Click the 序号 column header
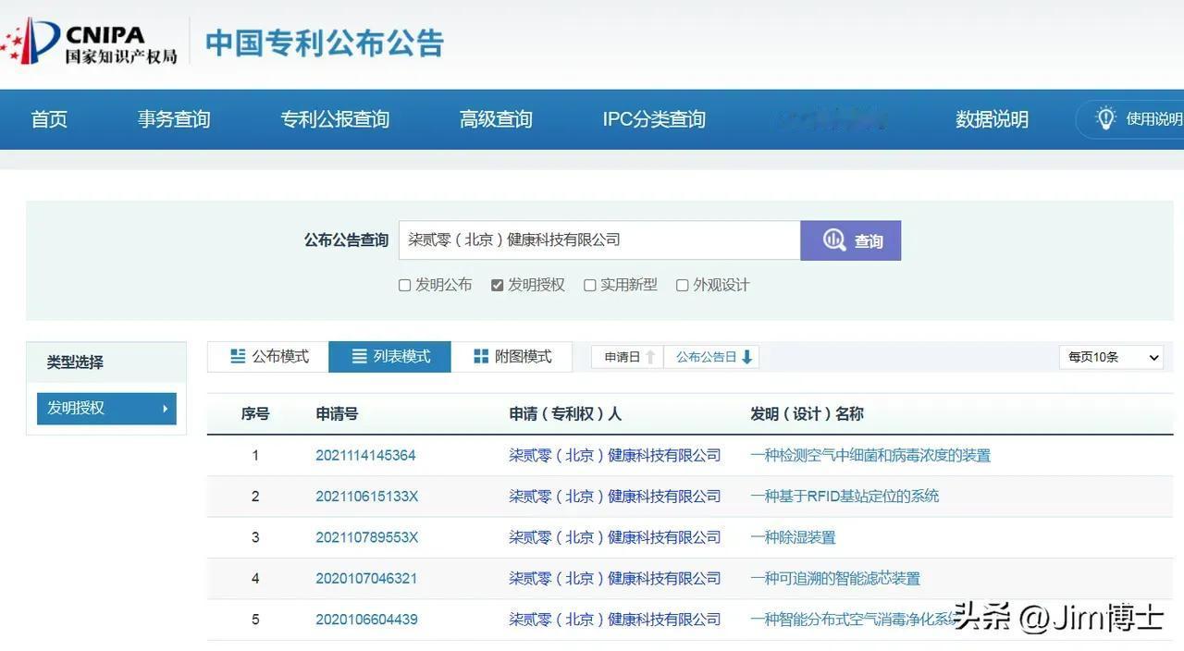 (255, 414)
